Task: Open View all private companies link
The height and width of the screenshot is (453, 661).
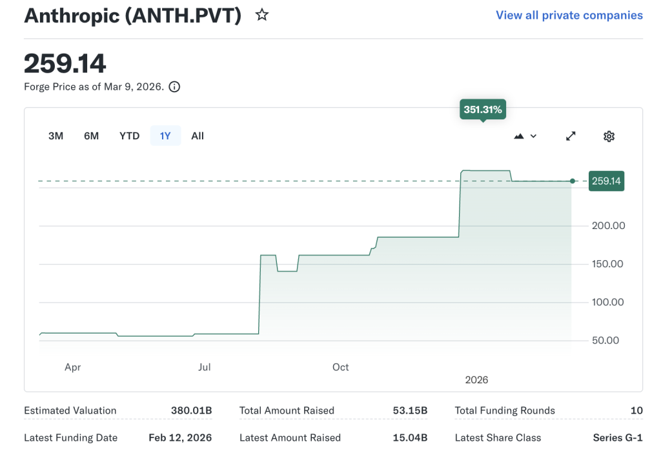Action: point(569,15)
